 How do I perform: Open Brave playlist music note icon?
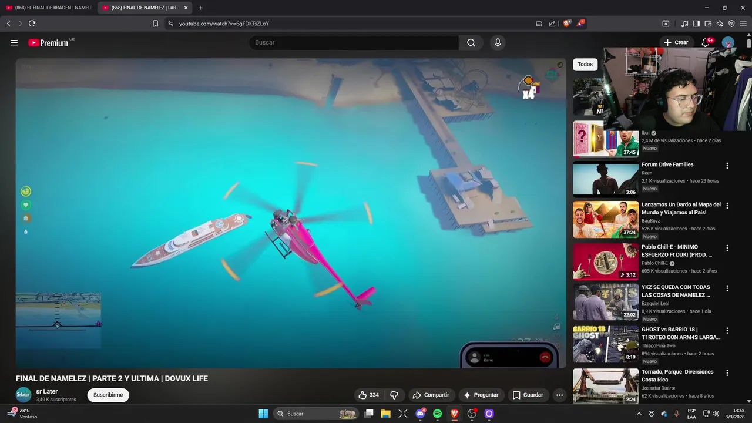point(684,23)
